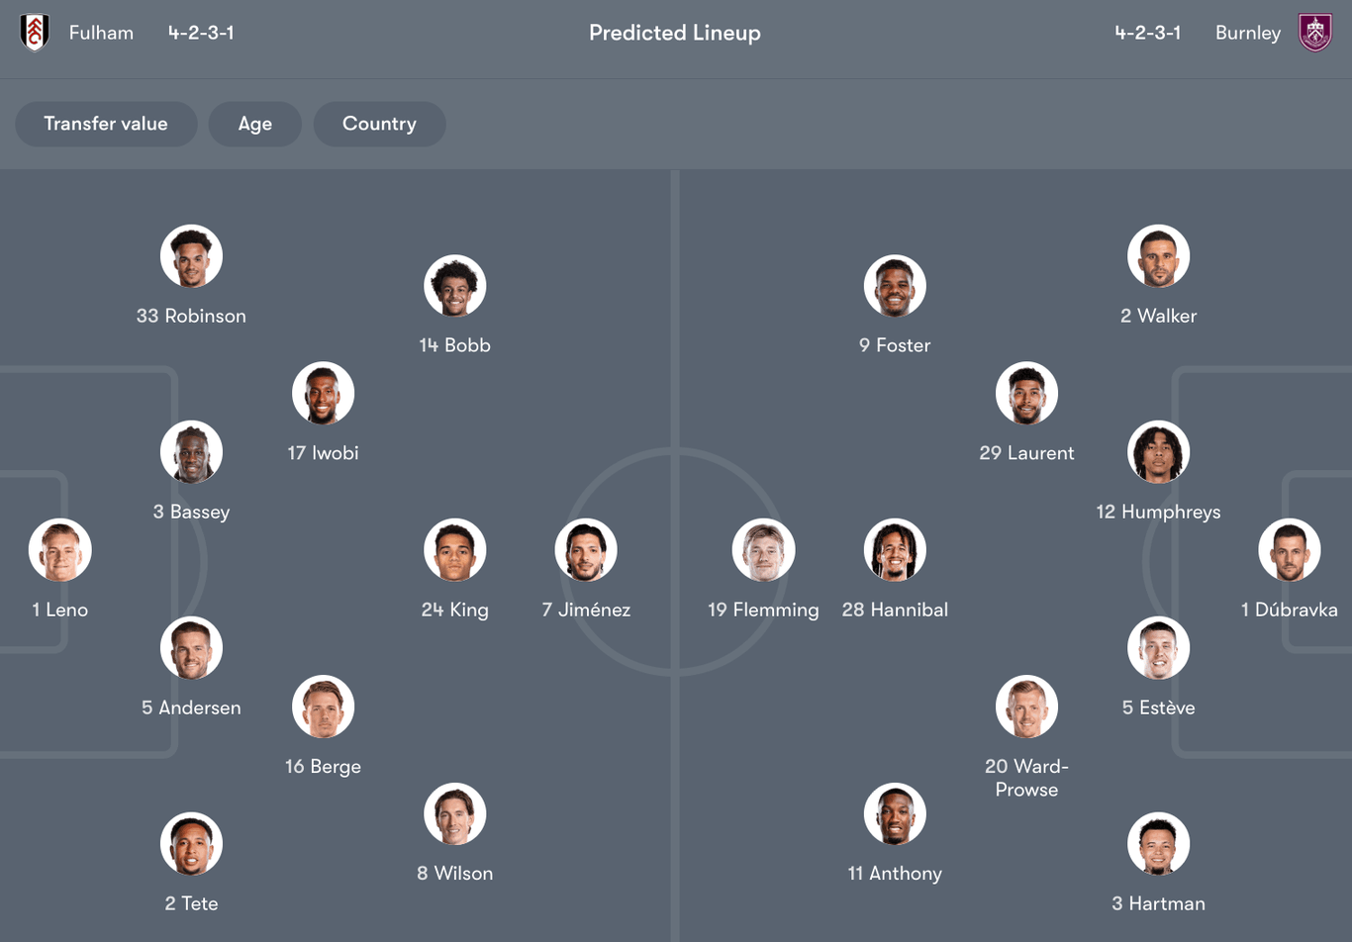Screen dimensions: 1352x942
Task: Click the 5 Estève name label
Action: pos(1158,707)
